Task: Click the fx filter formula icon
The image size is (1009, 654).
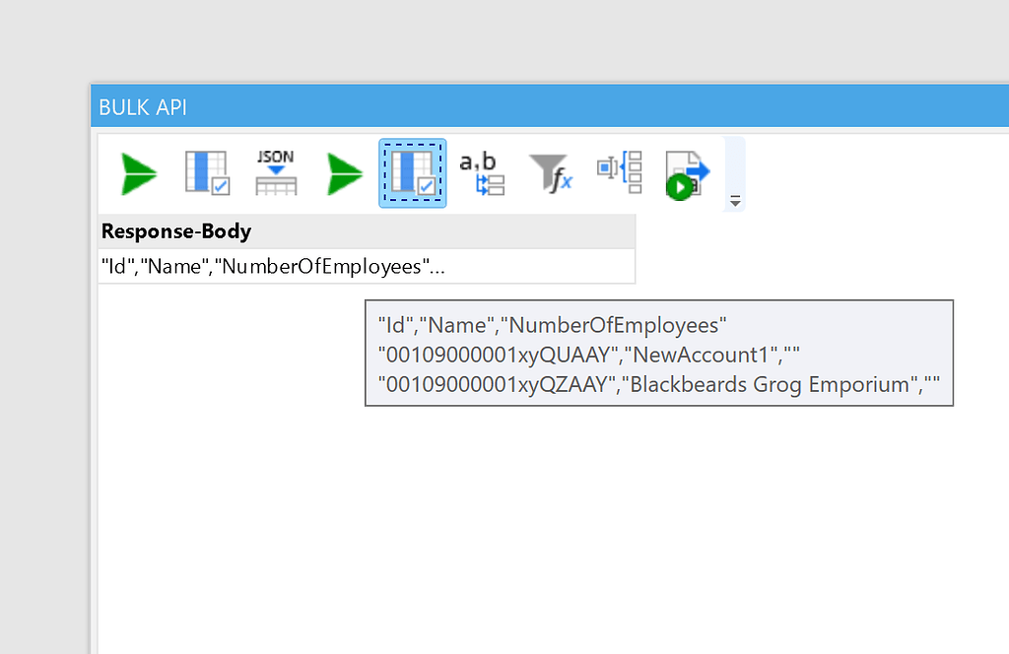Action: click(x=550, y=173)
